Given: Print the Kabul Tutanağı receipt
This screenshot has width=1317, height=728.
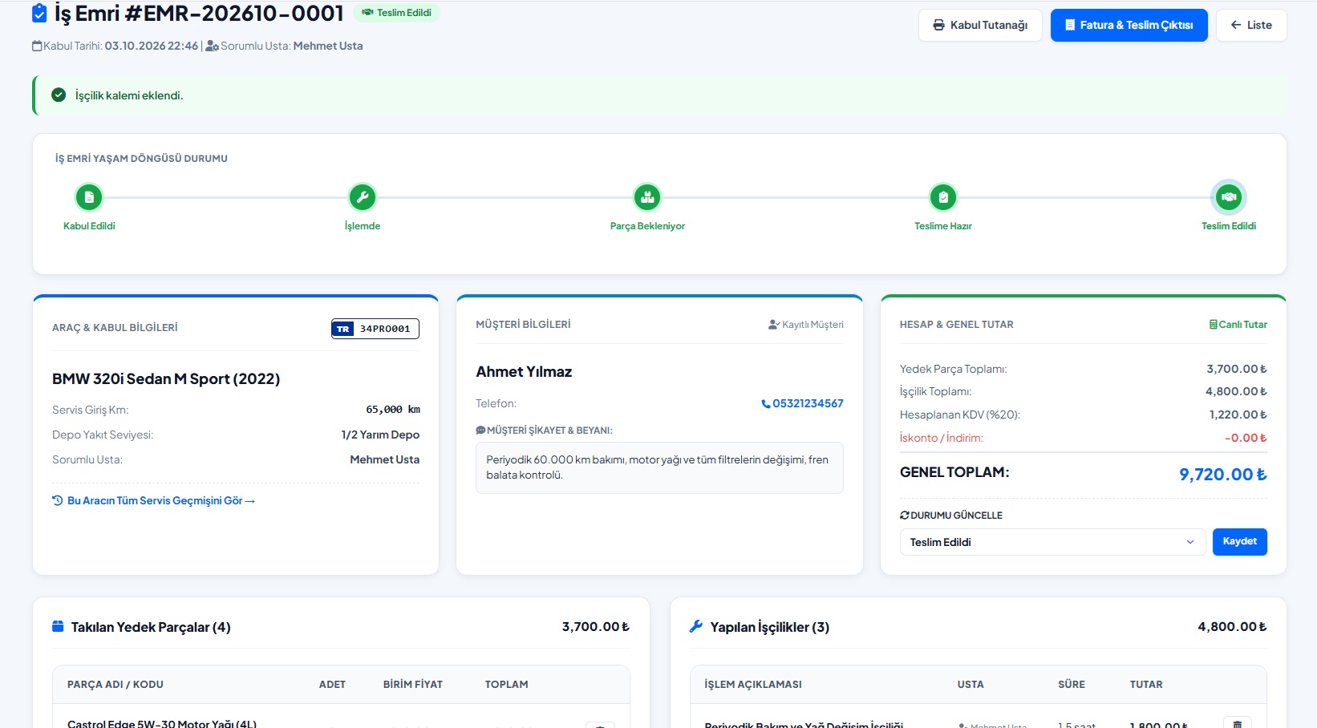Looking at the screenshot, I should [980, 25].
